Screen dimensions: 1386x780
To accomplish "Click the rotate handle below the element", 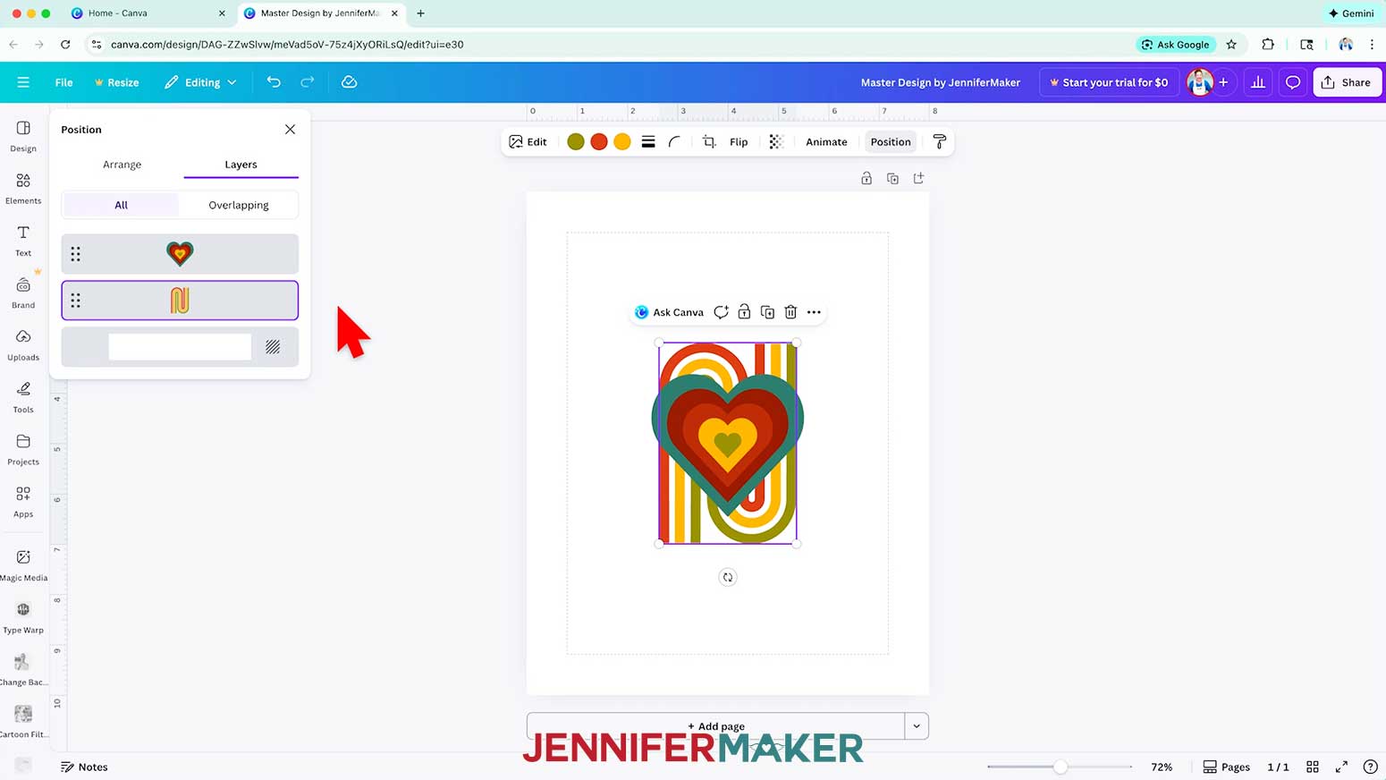I will (728, 577).
